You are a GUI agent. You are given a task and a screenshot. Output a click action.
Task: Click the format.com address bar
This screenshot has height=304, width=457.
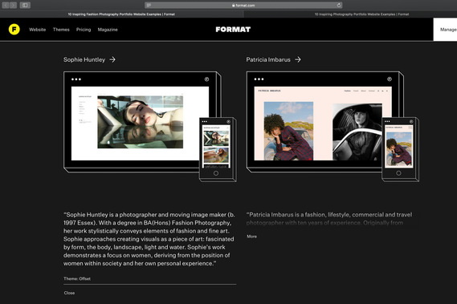pyautogui.click(x=243, y=5)
